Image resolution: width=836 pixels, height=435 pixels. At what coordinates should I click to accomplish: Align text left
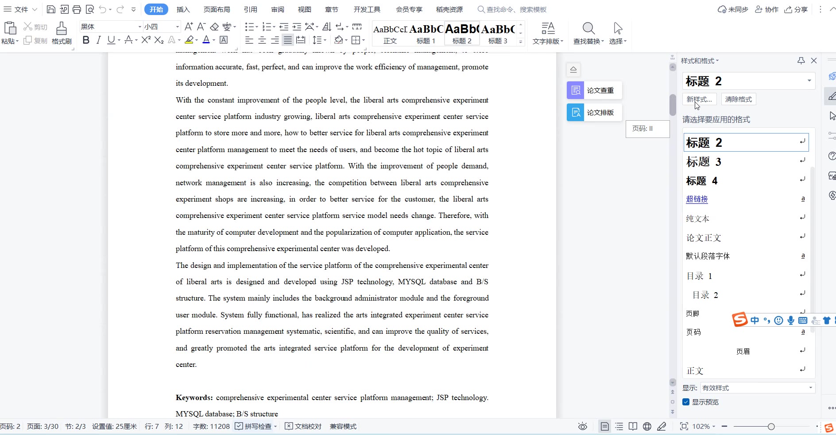click(249, 40)
